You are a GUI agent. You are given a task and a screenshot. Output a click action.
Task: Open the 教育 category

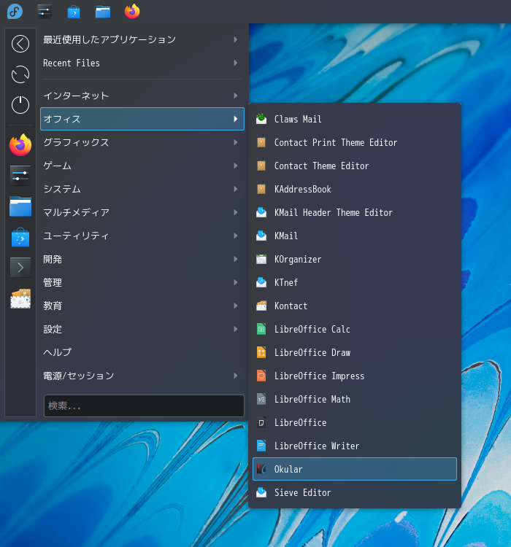point(142,306)
